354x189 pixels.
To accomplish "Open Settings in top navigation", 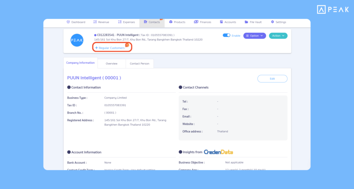I will point(278,22).
